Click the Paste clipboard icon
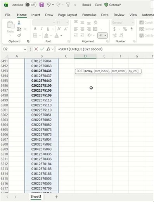154x202 pixels. point(11,24)
